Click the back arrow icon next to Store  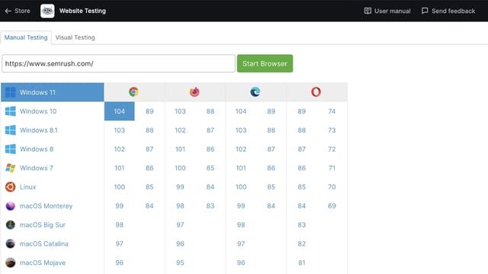tap(8, 11)
